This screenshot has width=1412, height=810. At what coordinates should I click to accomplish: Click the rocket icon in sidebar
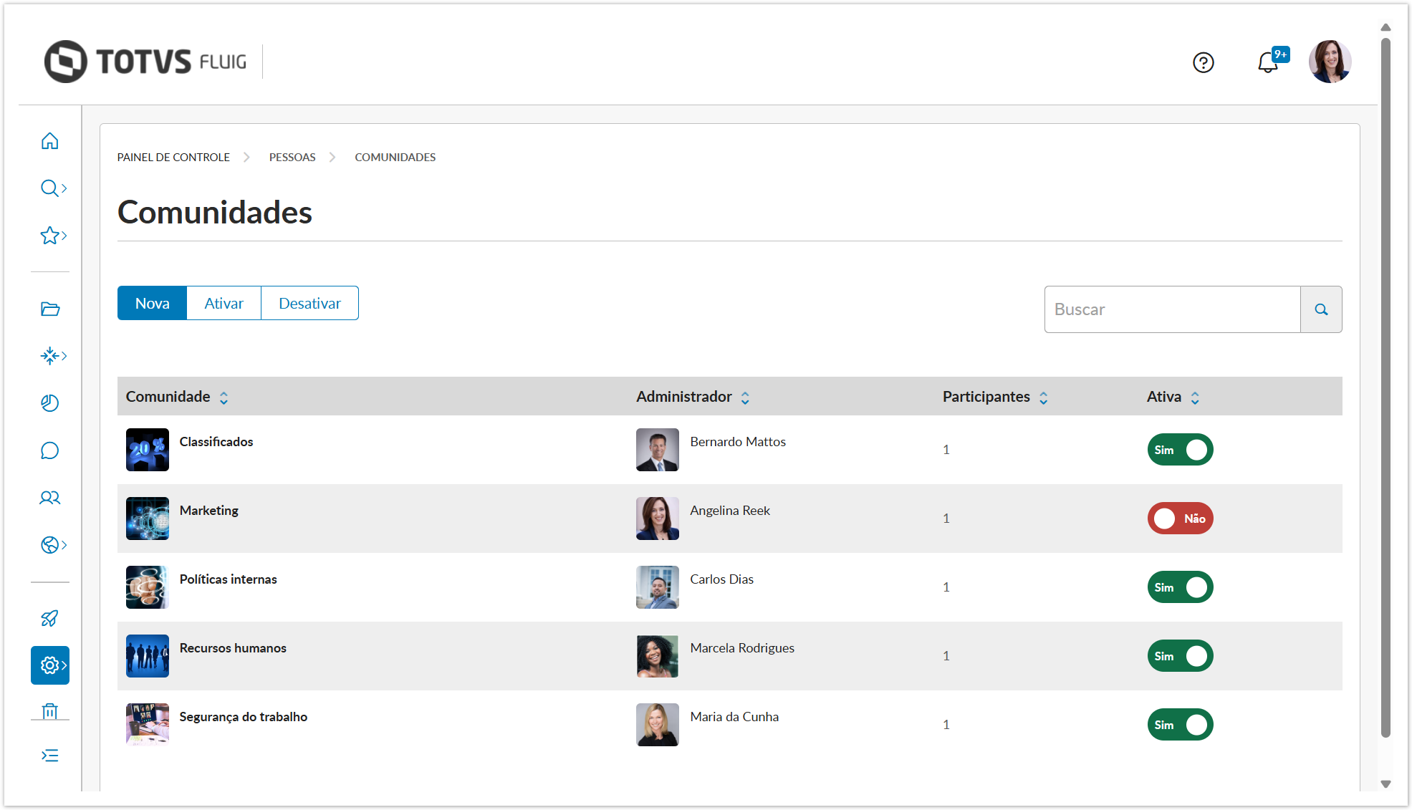coord(49,618)
